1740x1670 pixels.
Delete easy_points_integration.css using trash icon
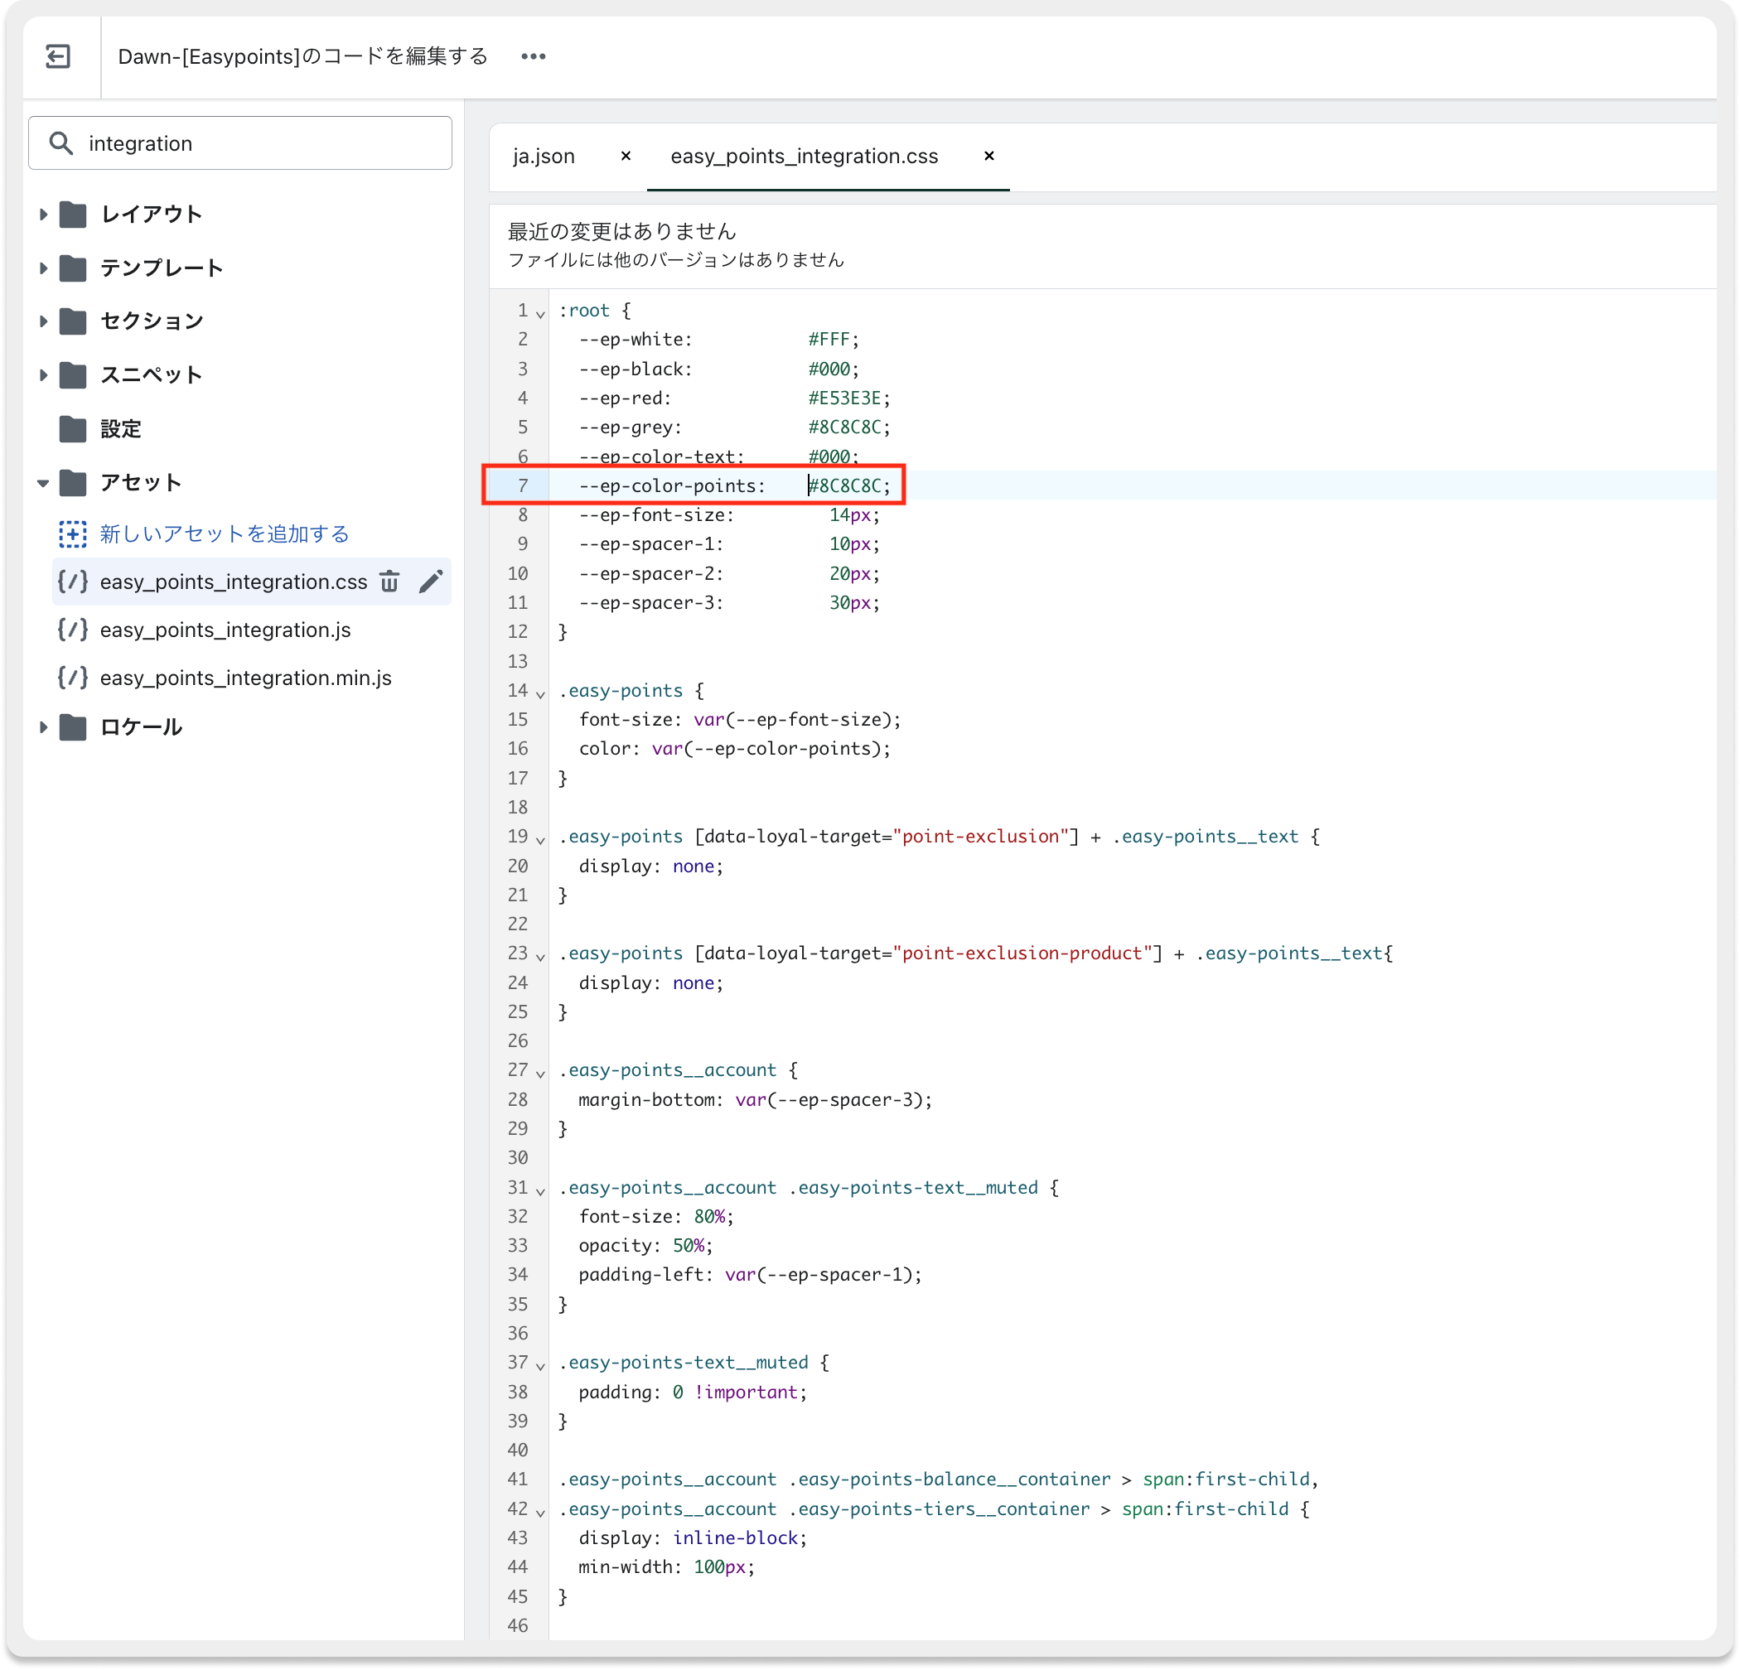(x=389, y=582)
